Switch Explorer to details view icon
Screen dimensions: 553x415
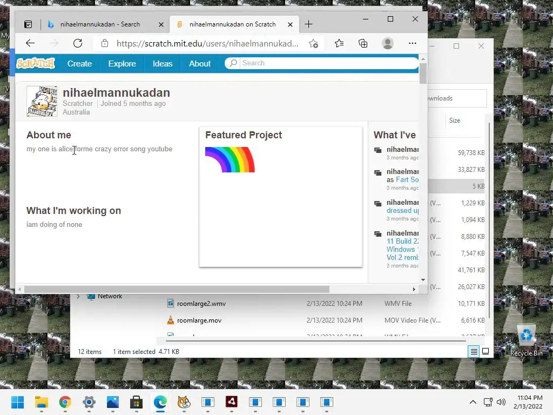coord(474,351)
